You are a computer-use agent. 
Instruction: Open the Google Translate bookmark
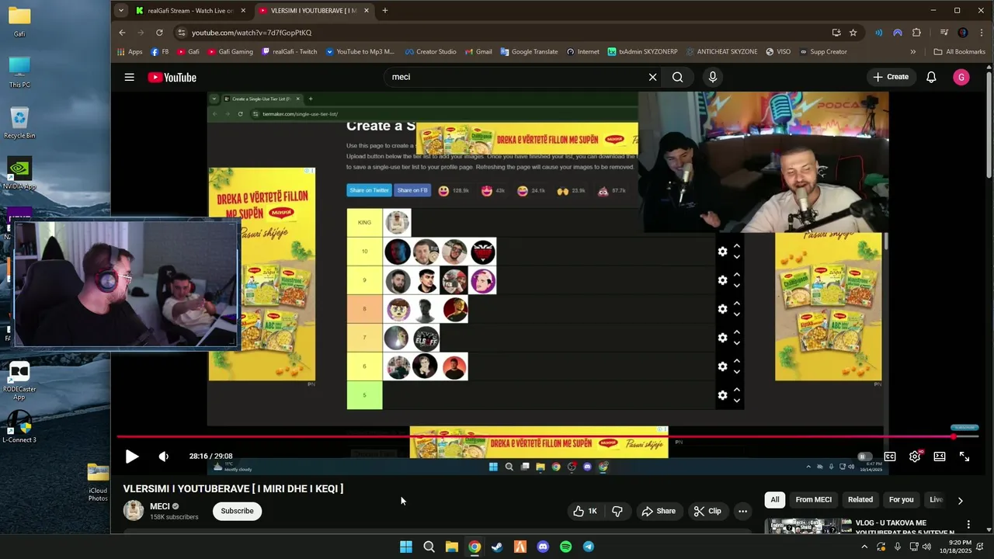pyautogui.click(x=529, y=52)
